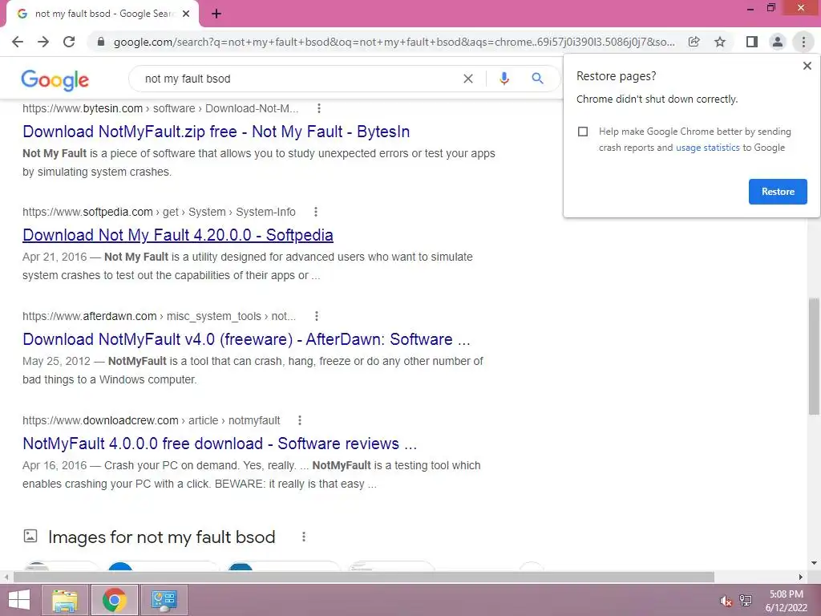Switch to Chrome in the taskbar
Viewport: 821px width, 616px height.
114,600
